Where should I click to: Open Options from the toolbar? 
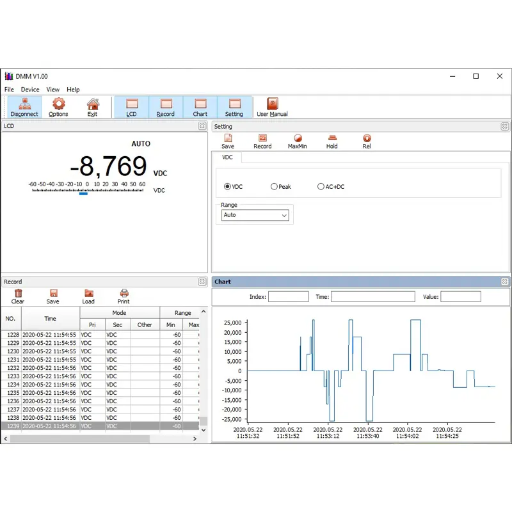pos(58,107)
